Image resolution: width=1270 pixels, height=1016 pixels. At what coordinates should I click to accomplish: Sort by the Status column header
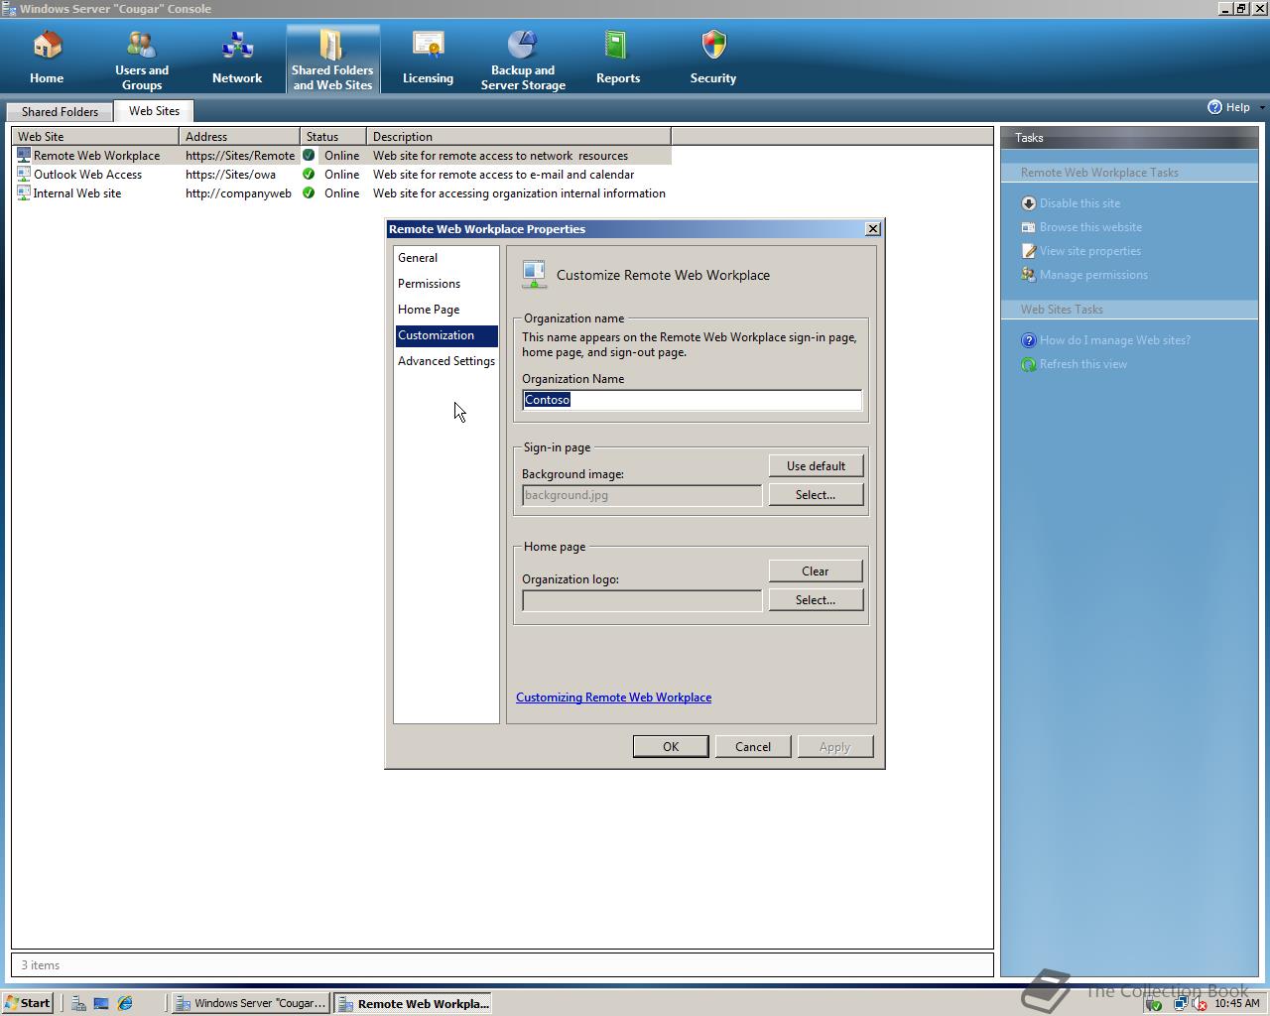tap(332, 136)
